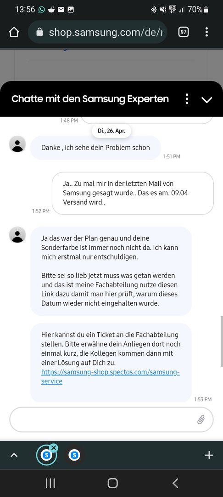Tap the Android home navigation button
This screenshot has height=497, width=223.
[x=112, y=483]
